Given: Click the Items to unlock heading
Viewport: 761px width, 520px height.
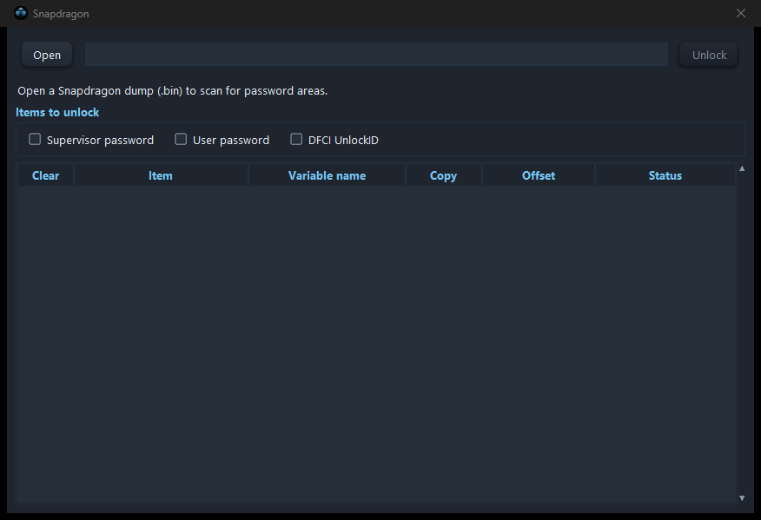Looking at the screenshot, I should pyautogui.click(x=57, y=112).
